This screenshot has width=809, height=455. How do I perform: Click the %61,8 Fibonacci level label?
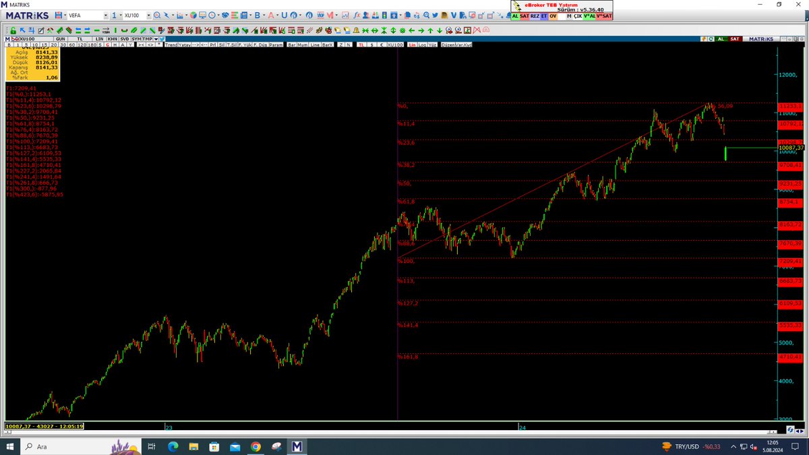click(x=407, y=202)
